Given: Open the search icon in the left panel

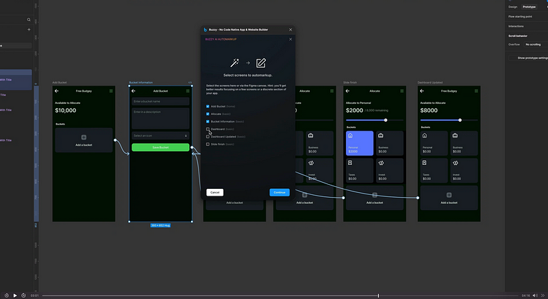Looking at the screenshot, I should pyautogui.click(x=29, y=20).
